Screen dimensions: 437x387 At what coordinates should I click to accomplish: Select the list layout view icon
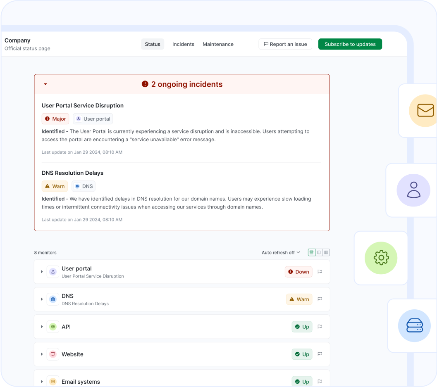click(x=311, y=252)
